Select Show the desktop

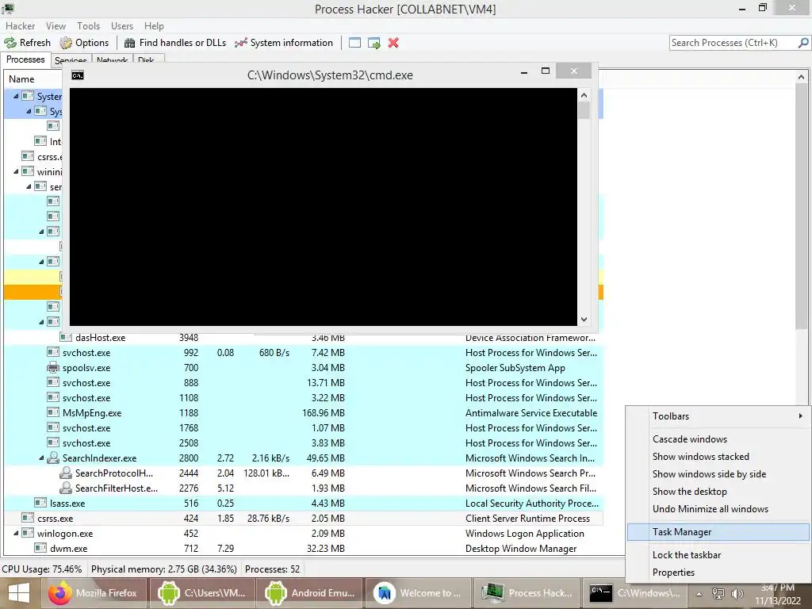[718, 492]
